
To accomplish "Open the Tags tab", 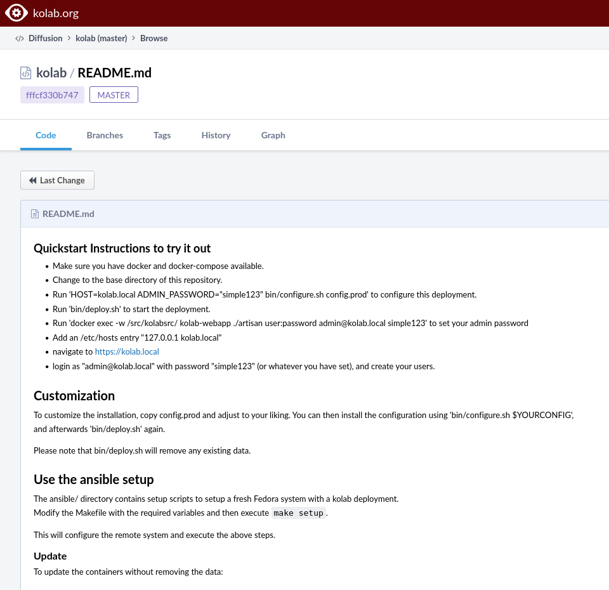I will [162, 135].
